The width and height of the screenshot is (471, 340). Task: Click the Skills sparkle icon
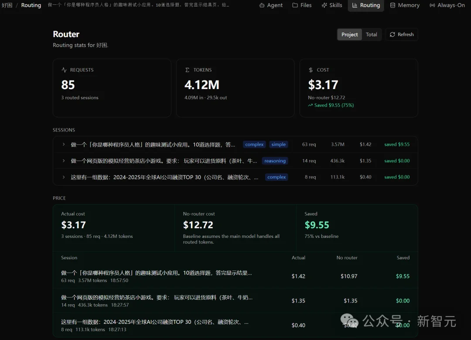(324, 5)
